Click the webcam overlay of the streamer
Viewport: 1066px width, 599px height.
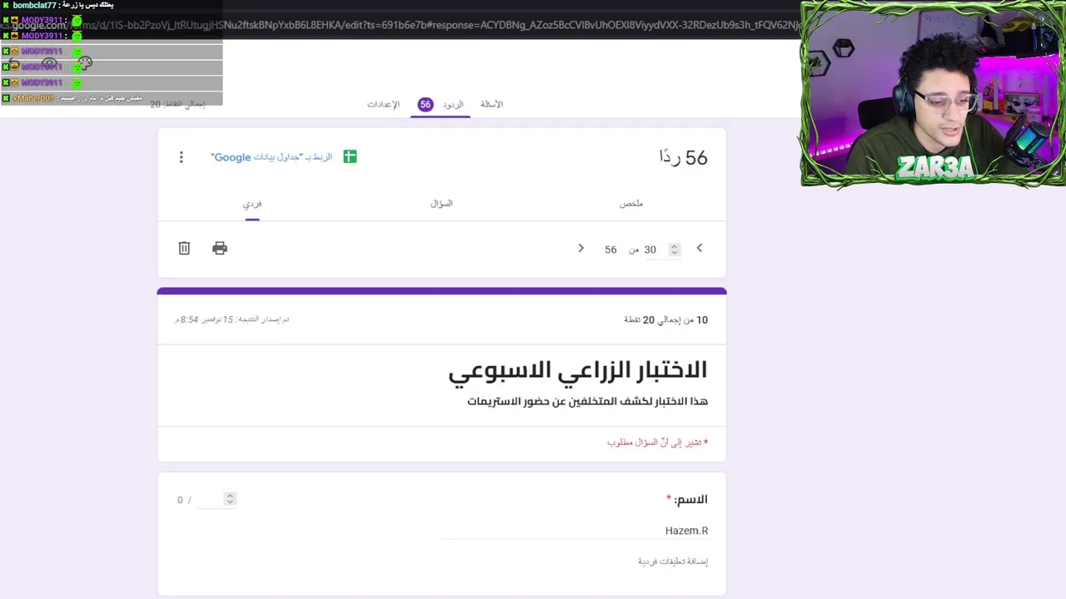tap(933, 93)
